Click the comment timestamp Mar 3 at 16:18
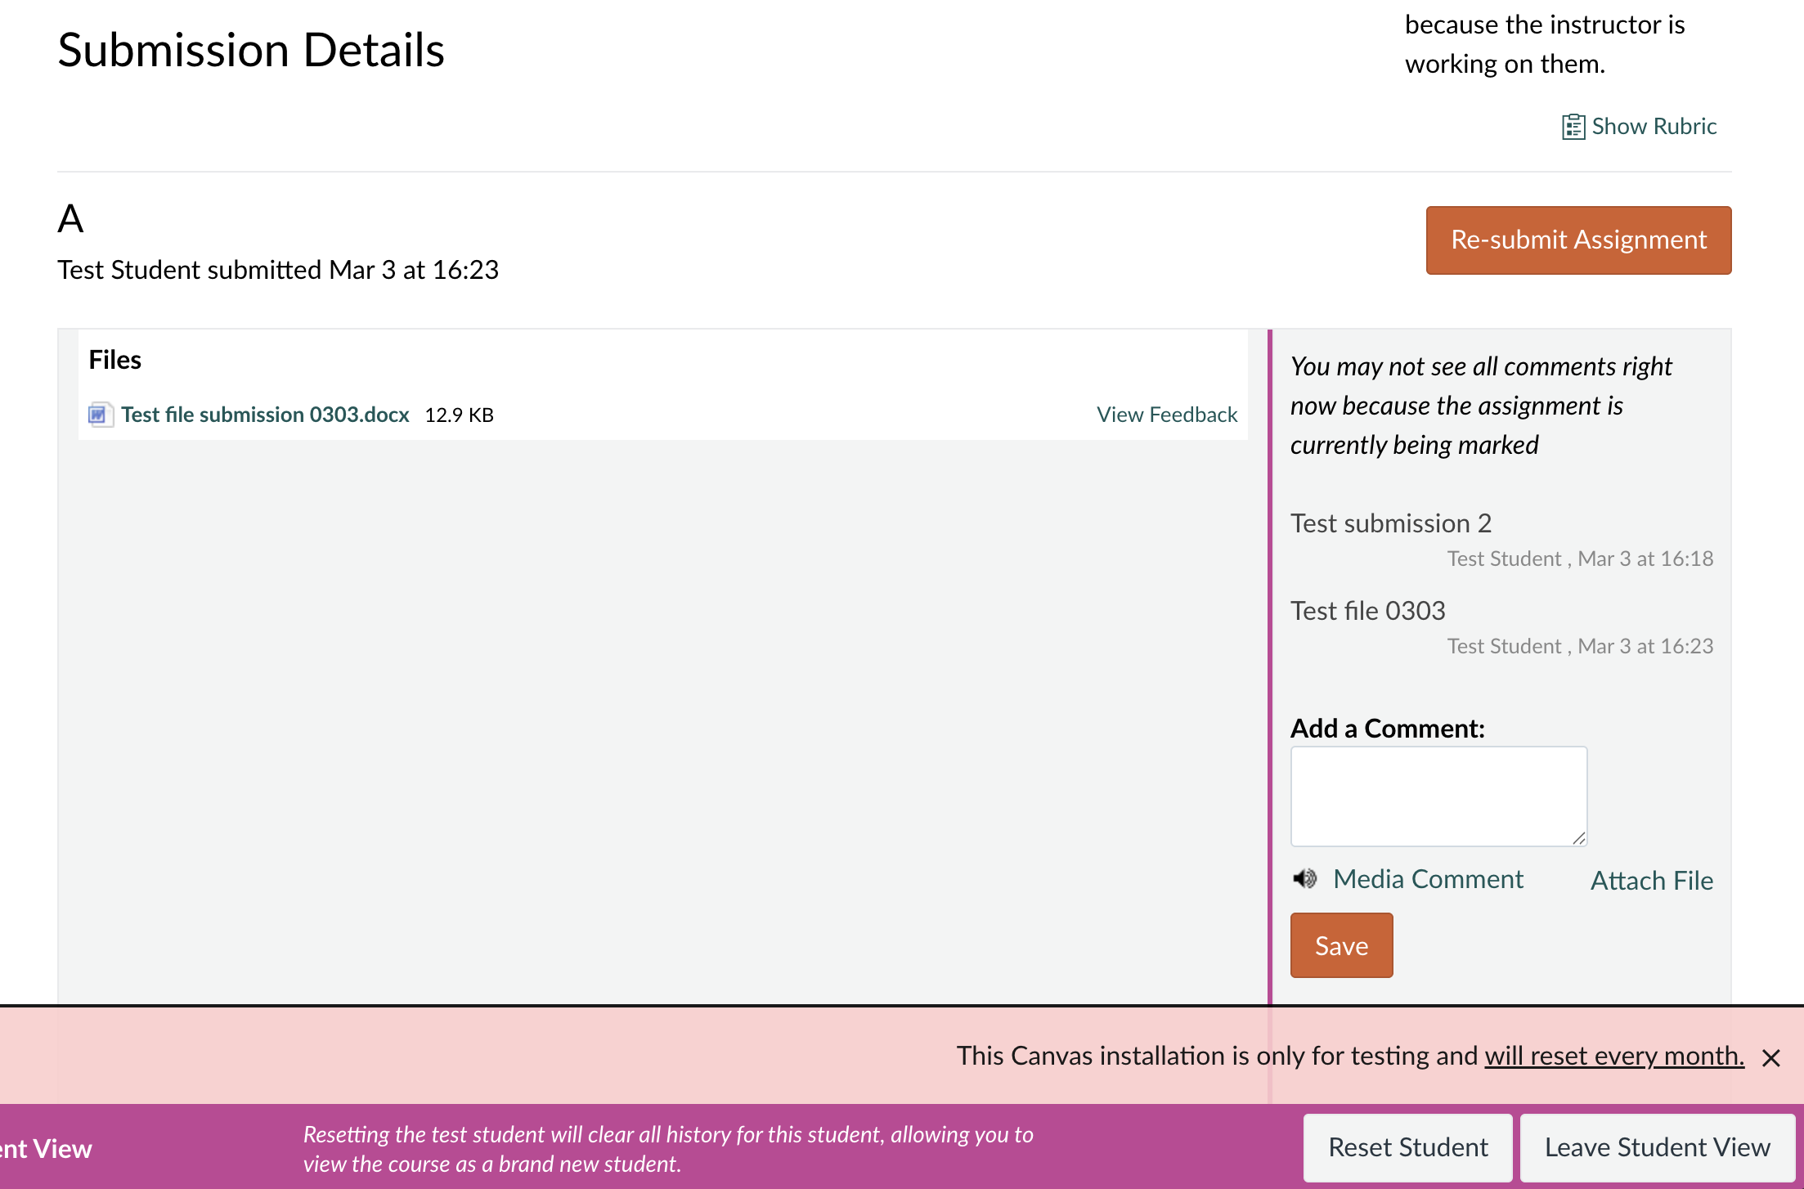 [1645, 559]
